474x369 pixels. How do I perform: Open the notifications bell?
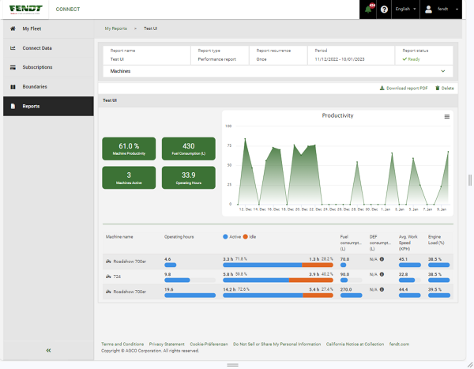[369, 9]
